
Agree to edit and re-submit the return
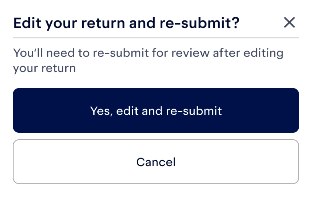point(156,110)
